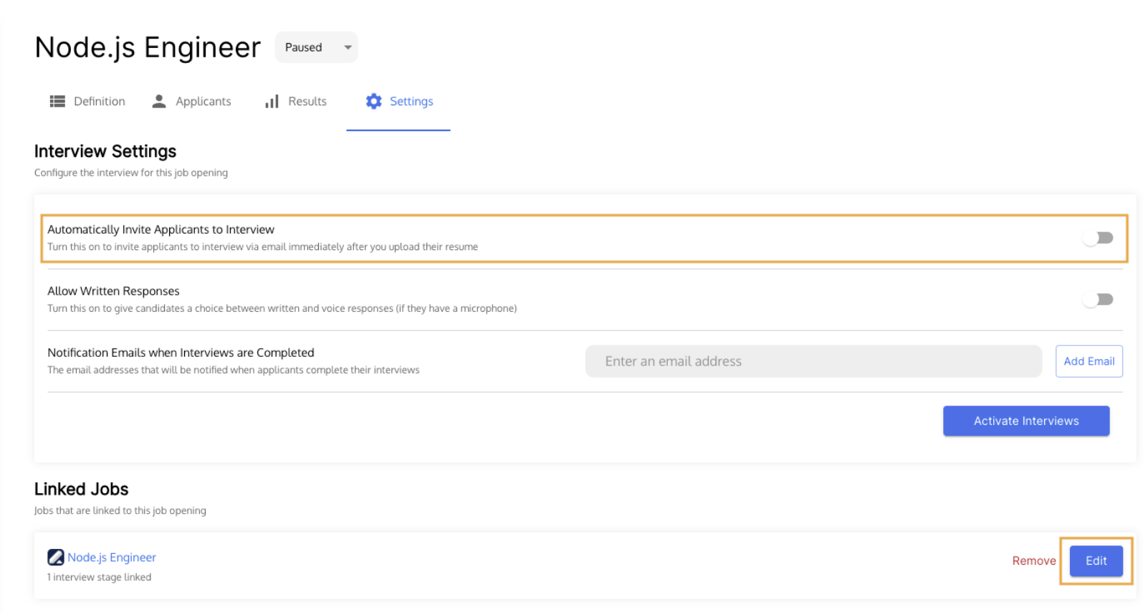Screen dimensions: 1148x612
Task: Click 'Turn this on to give candidates' description
Action: [x=282, y=308]
